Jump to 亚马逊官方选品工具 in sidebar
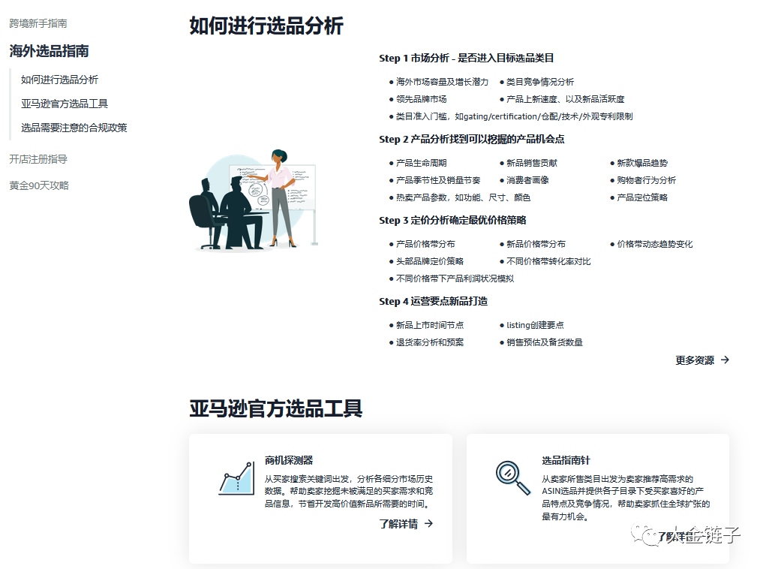The width and height of the screenshot is (766, 569). [65, 104]
